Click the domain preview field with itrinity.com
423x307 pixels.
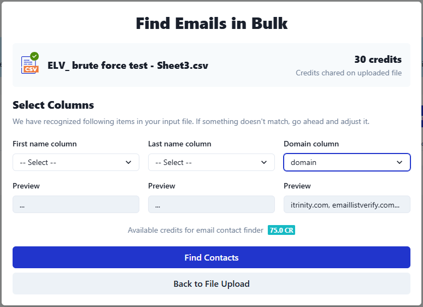click(x=347, y=204)
